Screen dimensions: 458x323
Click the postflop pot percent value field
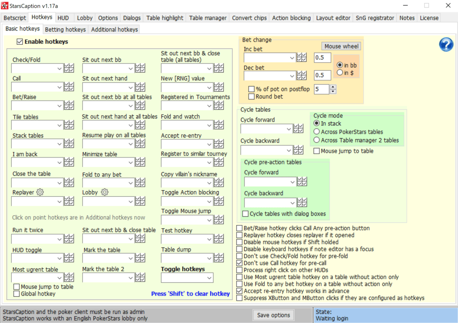[322, 89]
